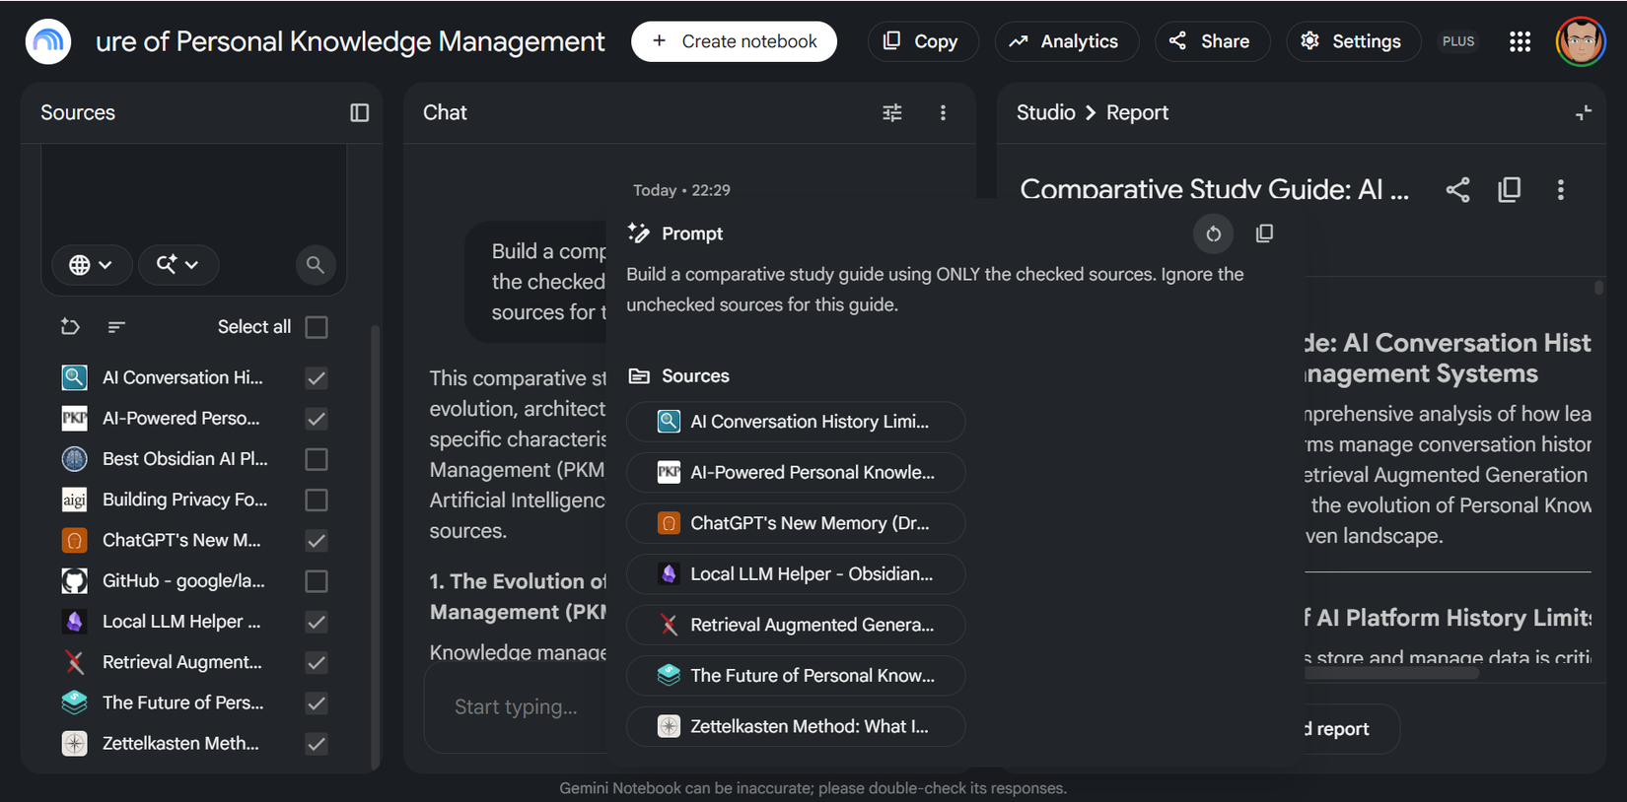Collapse the Studio panel icon
The height and width of the screenshot is (802, 1627).
pyautogui.click(x=1584, y=112)
